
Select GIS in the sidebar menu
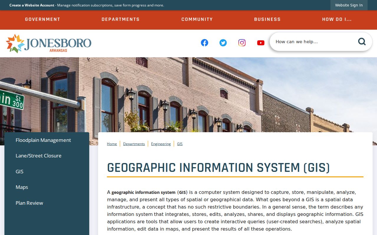tap(19, 172)
